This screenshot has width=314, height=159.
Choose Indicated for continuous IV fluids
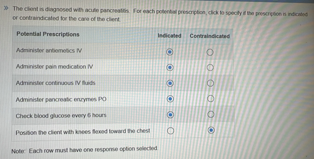point(170,84)
